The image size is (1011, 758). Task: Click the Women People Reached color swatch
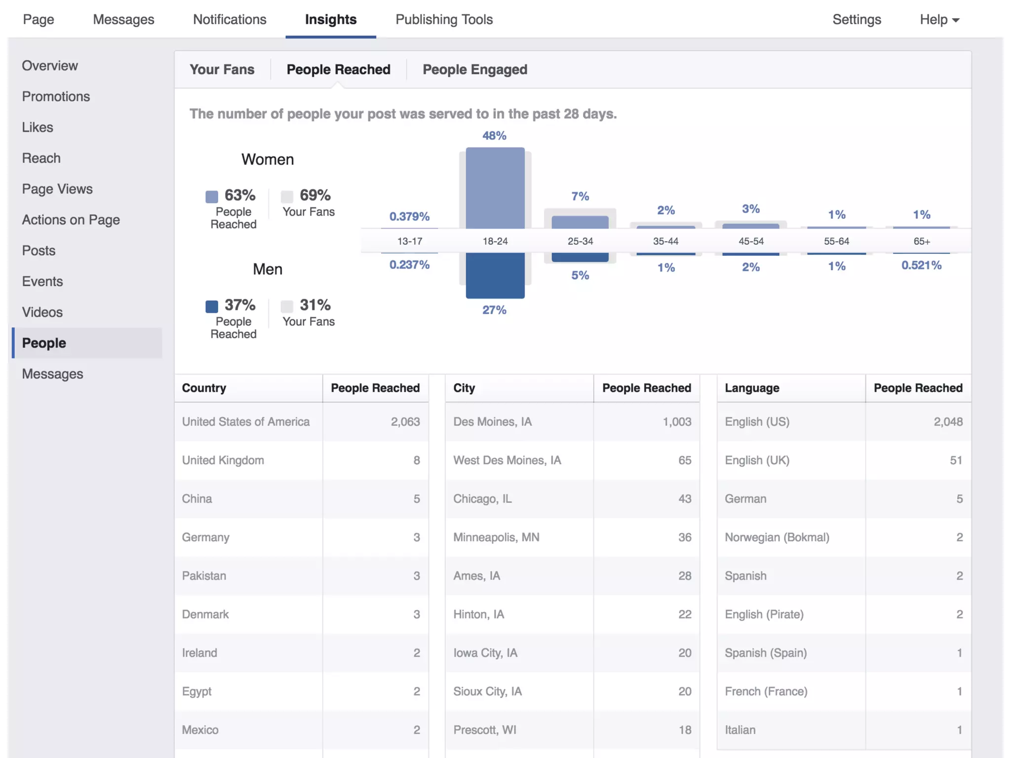[x=212, y=196]
